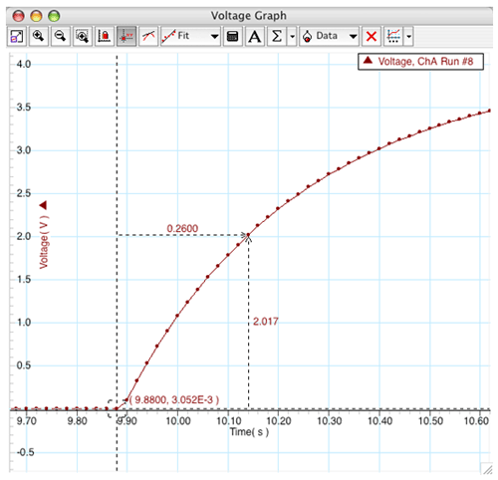Click the red triangle above the Voltage axis label

pyautogui.click(x=43, y=205)
